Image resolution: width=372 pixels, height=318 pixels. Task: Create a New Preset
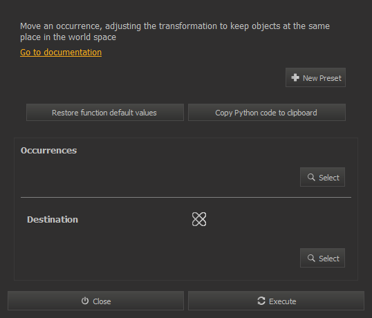(315, 77)
